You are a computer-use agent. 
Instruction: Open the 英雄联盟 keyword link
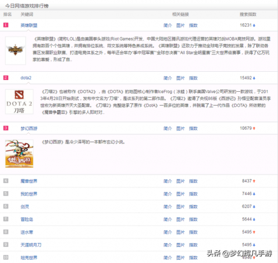29,26
